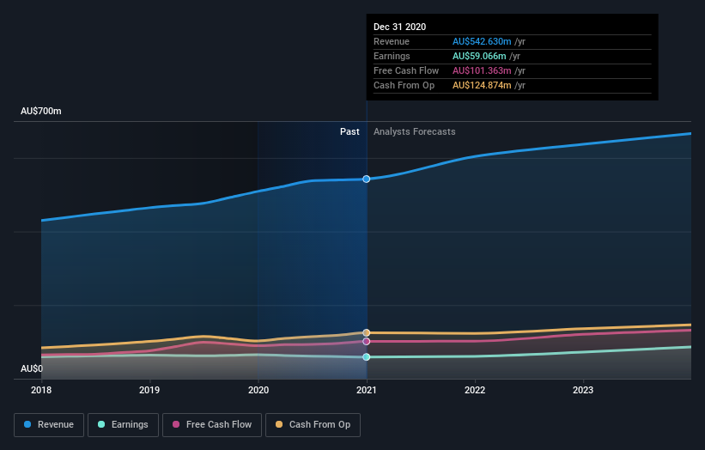Click the 2022 x-axis label
This screenshot has width=705, height=450.
tap(475, 390)
